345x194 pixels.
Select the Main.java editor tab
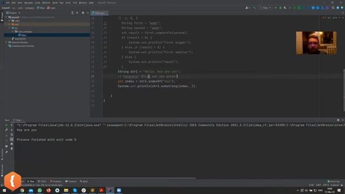tap(100, 13)
